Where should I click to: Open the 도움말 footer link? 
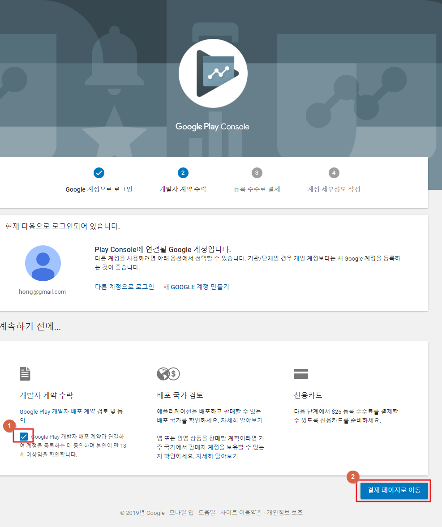[207, 513]
